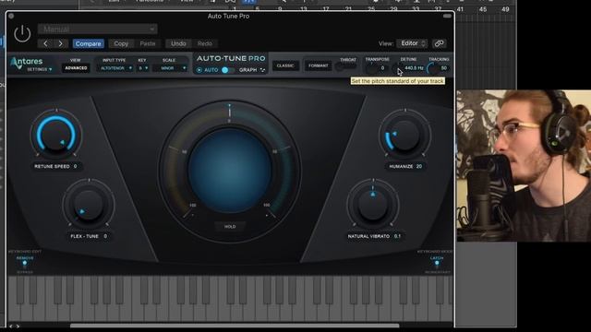Screen dimensions: 591x332
Task: Open the View Editor dropdown
Action: coord(413,43)
